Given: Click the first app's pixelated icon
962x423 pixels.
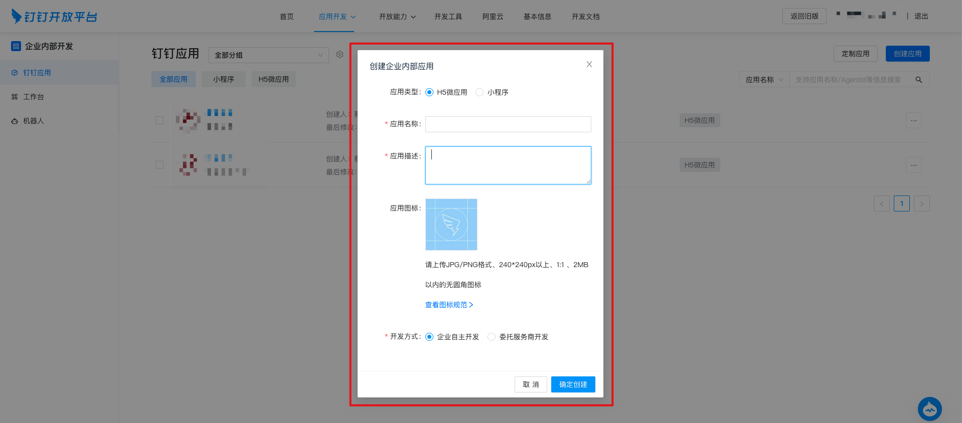Looking at the screenshot, I should 188,120.
